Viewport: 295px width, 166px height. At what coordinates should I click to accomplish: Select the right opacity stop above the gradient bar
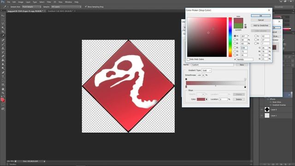(x=245, y=79)
